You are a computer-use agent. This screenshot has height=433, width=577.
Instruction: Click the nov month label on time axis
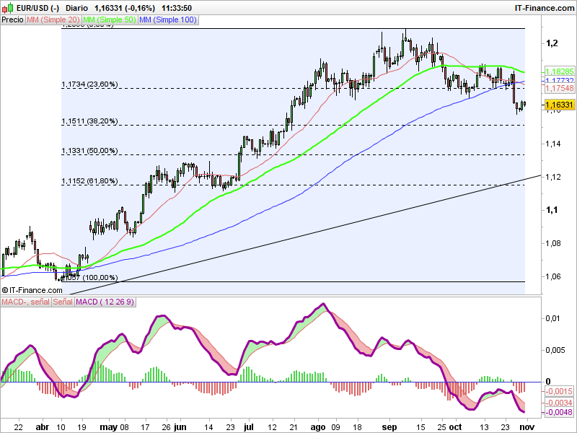pyautogui.click(x=527, y=427)
